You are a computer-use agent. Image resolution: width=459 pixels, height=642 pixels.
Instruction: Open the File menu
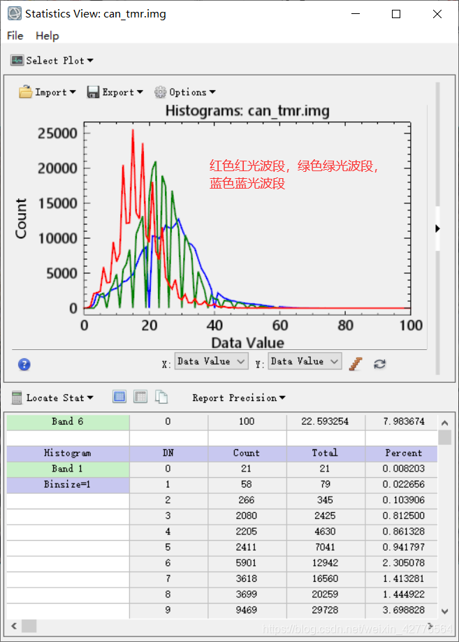click(x=15, y=36)
